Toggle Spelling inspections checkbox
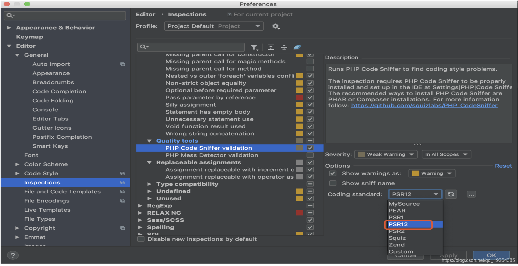518x266 pixels. 310,227
